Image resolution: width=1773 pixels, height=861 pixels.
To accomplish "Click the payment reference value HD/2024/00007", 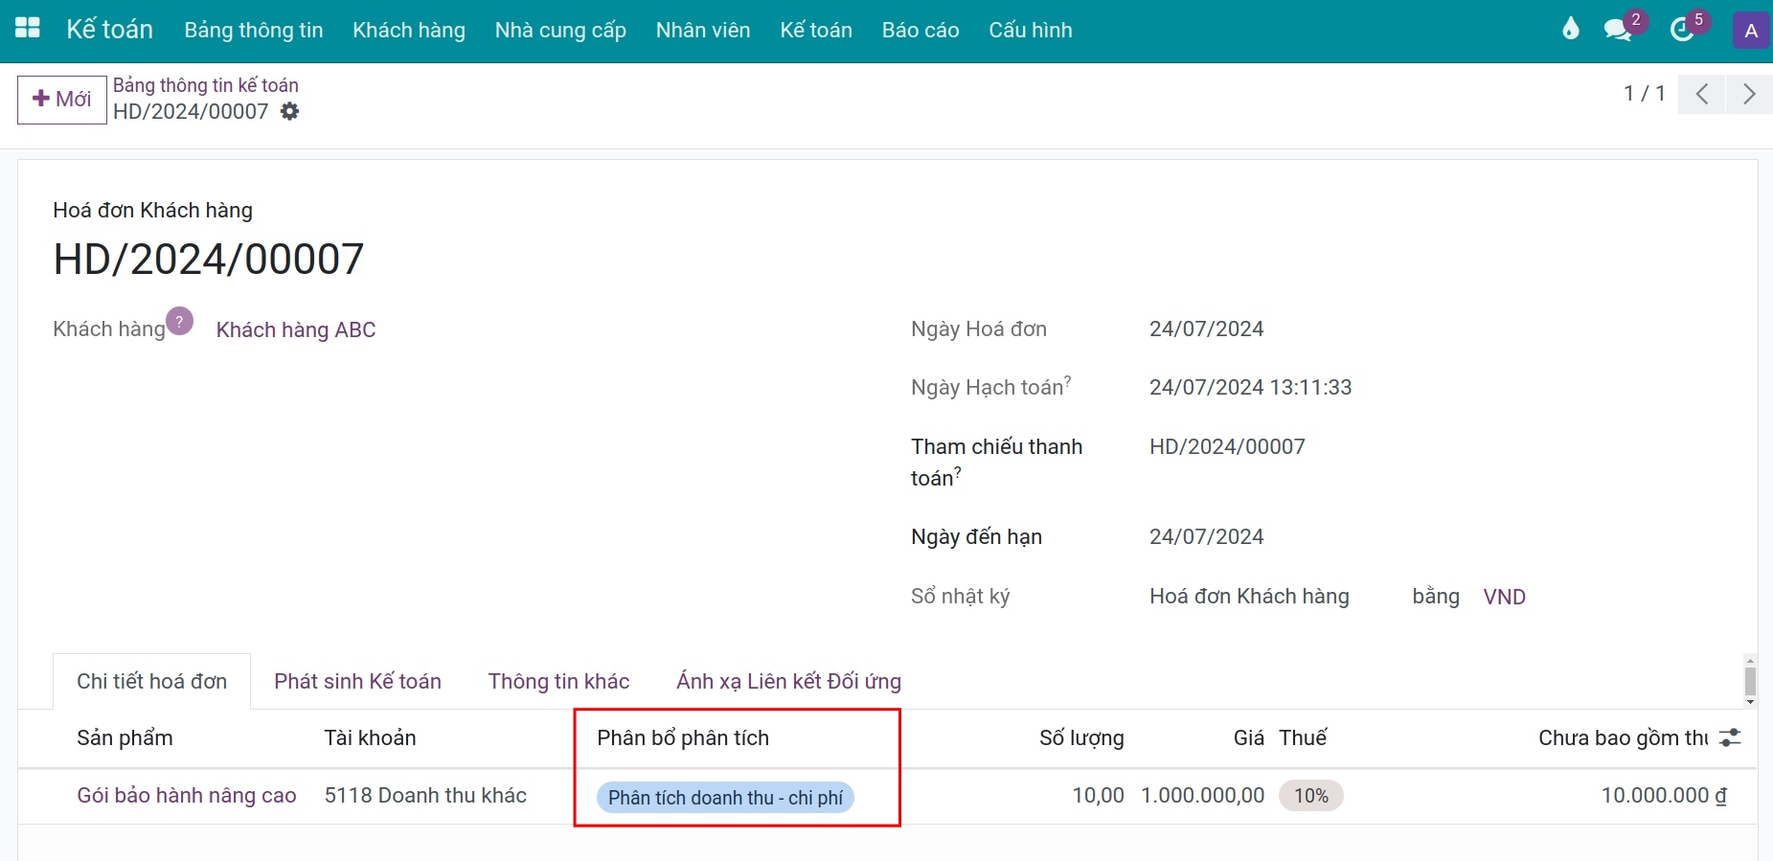I will [1227, 447].
